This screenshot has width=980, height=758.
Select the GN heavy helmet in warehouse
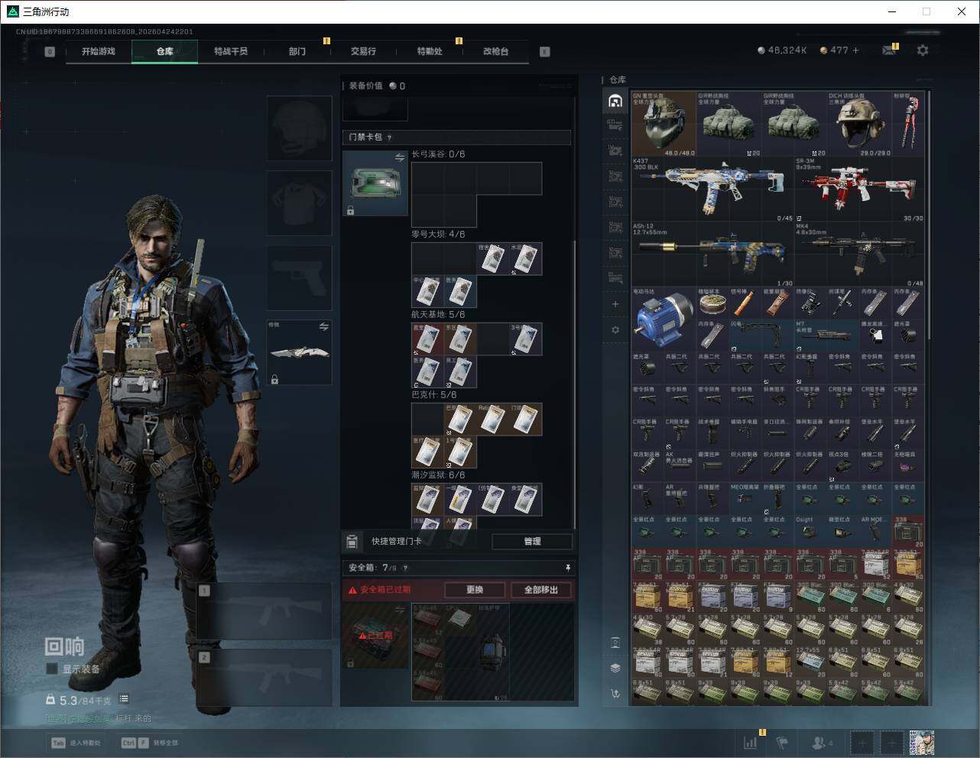click(664, 125)
